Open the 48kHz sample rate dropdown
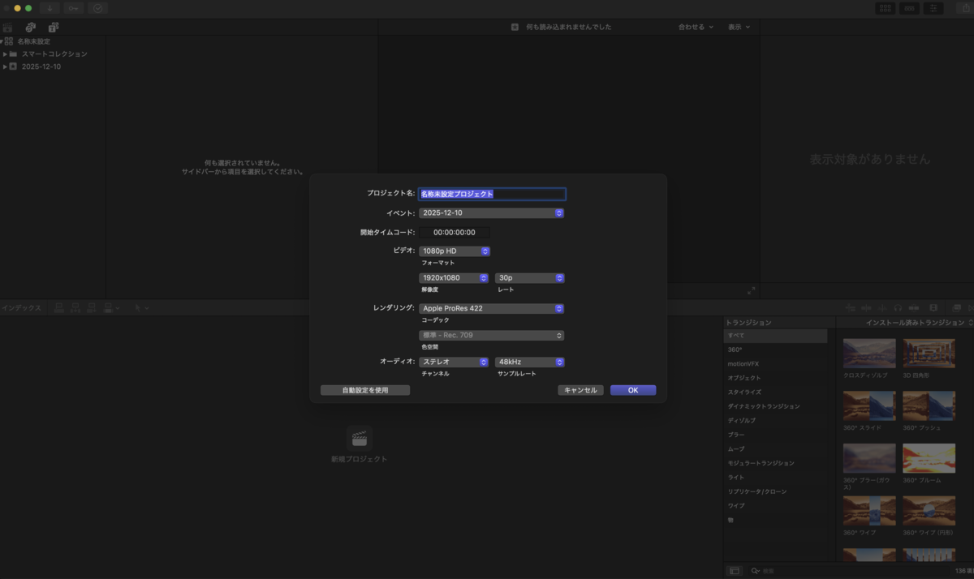The image size is (974, 579). coord(530,362)
